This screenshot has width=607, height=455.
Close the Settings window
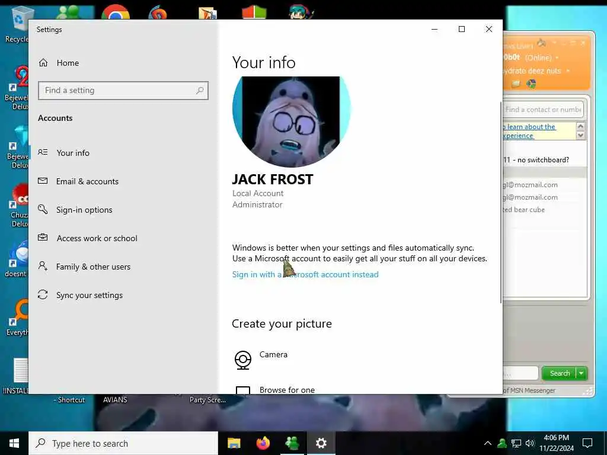[489, 30]
